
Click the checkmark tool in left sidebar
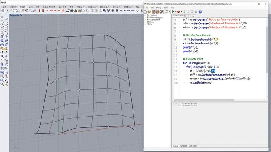pos(6,80)
